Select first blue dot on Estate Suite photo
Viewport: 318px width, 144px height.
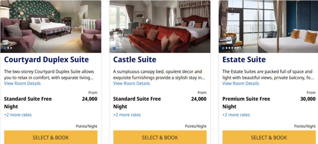223,48
